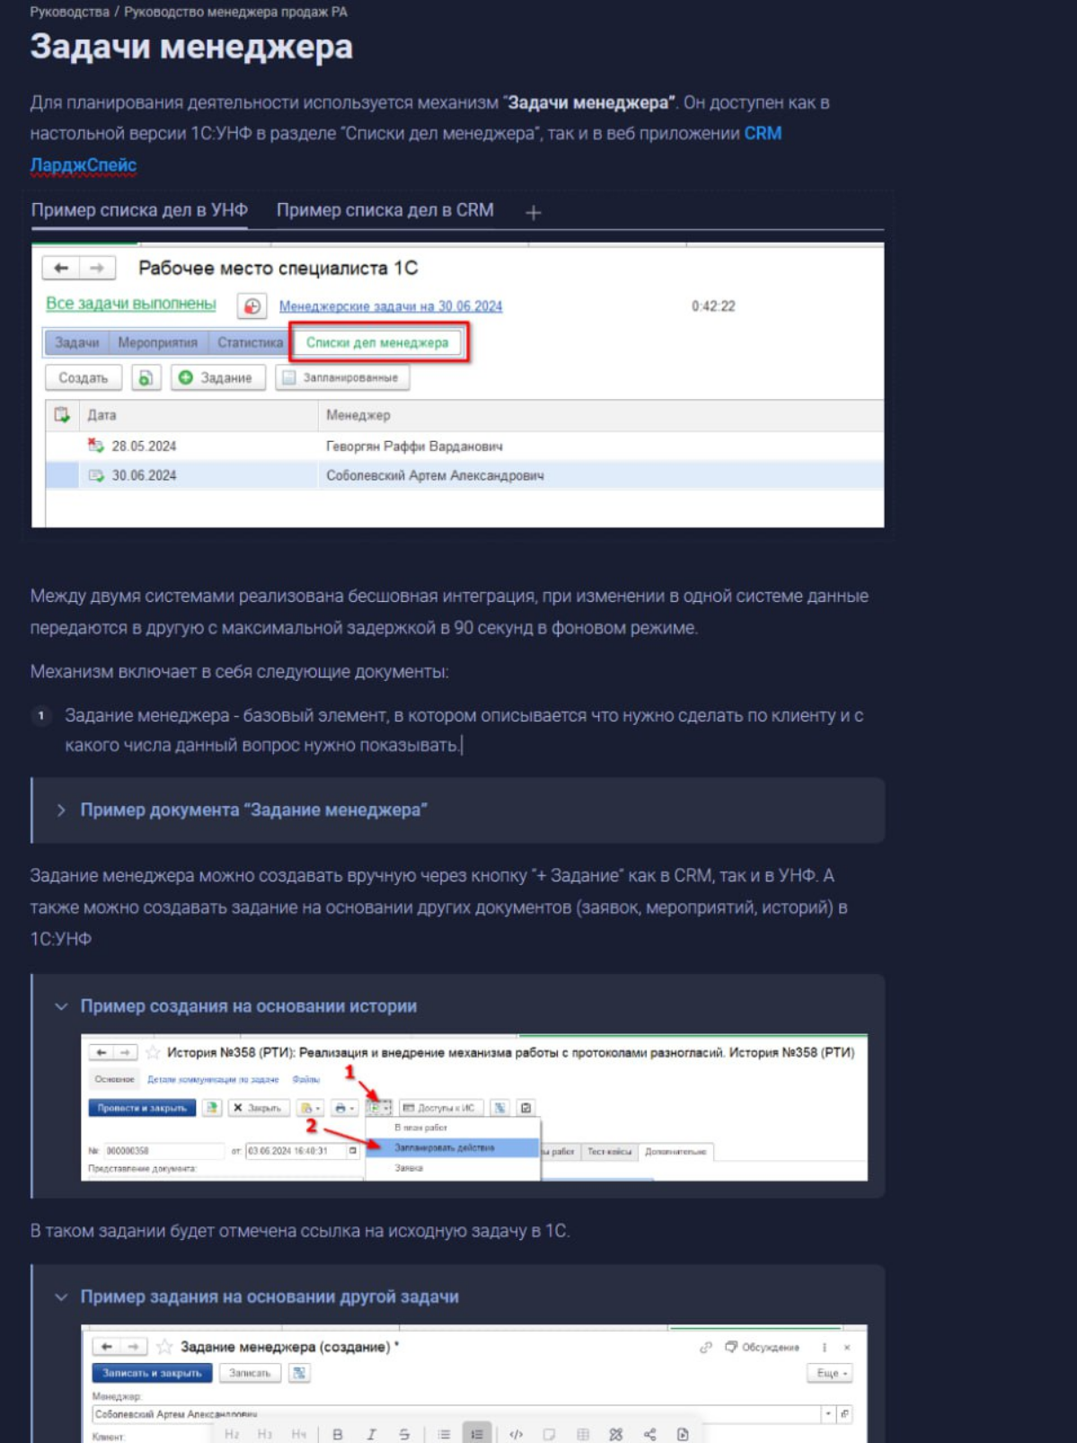1077x1443 pixels.
Task: Switch to Пример списка дел в УНФ tab
Action: 139,209
